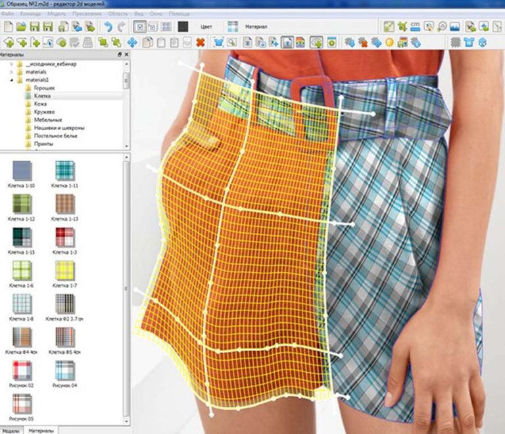Click the first green floppy save icon

[34, 27]
